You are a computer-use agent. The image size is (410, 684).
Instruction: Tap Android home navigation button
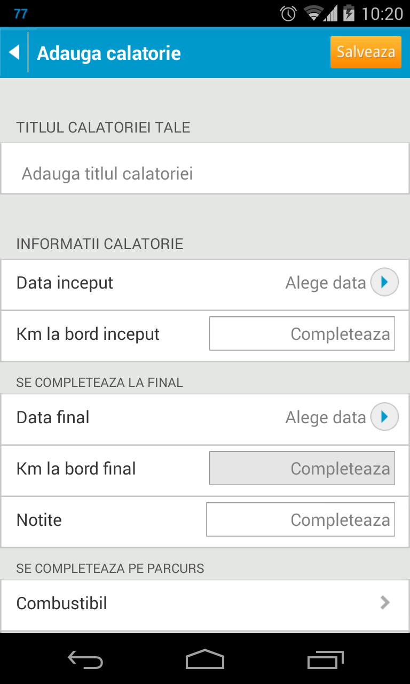pyautogui.click(x=205, y=660)
